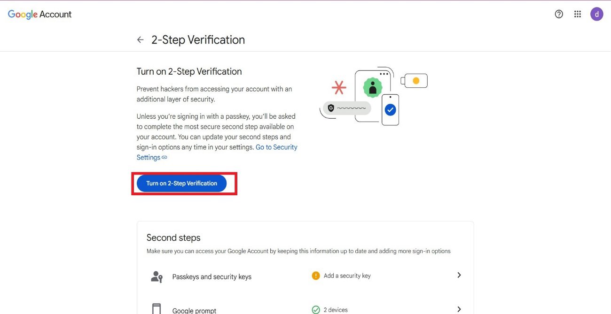
Task: Click the 2 devices status text
Action: coord(336,310)
